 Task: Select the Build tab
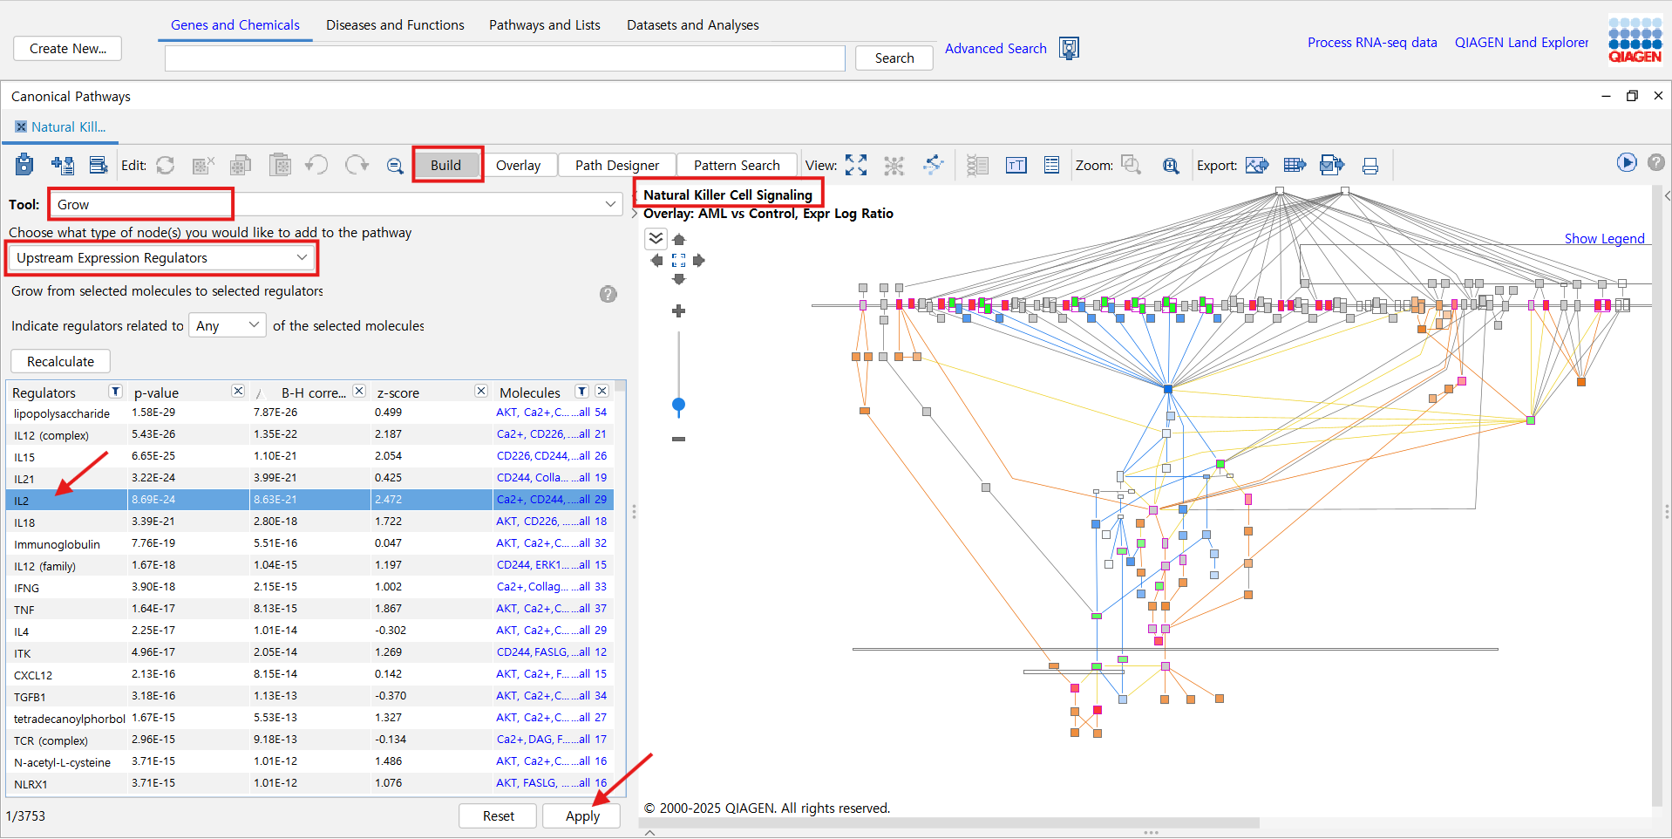click(x=445, y=165)
